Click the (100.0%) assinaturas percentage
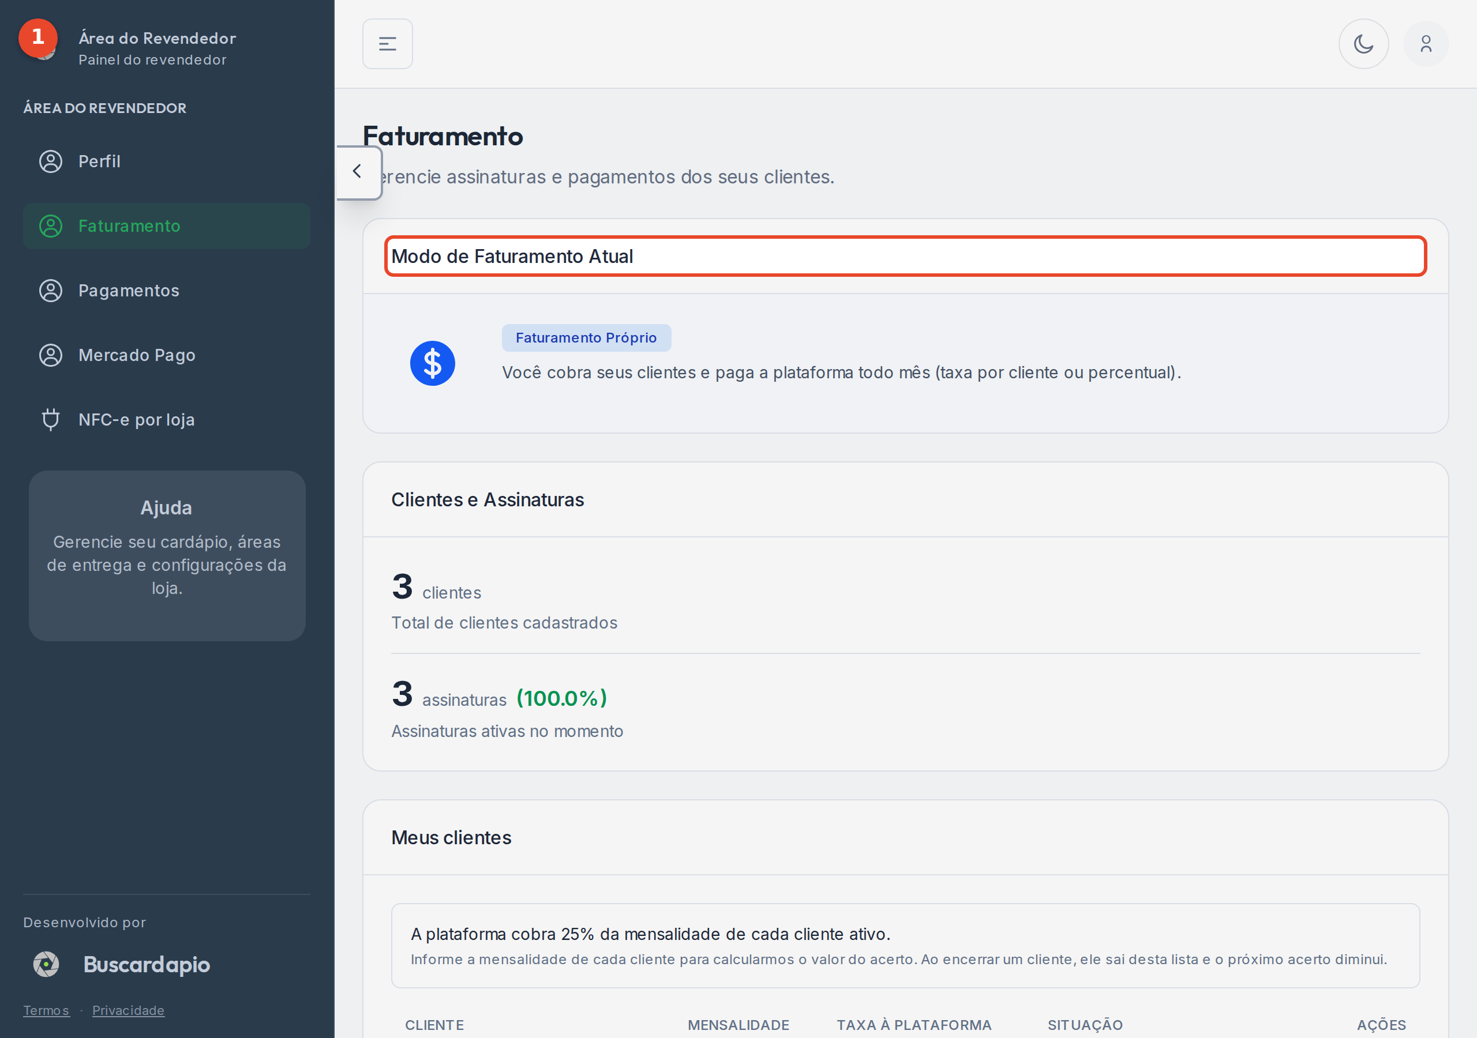1477x1038 pixels. point(561,698)
